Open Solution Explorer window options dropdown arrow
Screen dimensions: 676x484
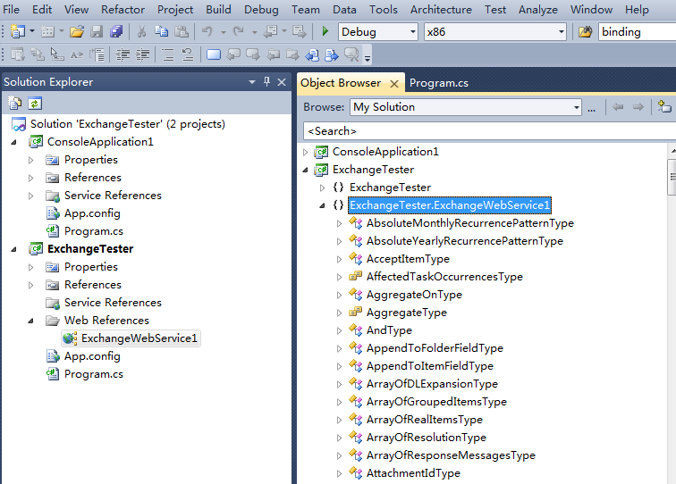pos(252,82)
